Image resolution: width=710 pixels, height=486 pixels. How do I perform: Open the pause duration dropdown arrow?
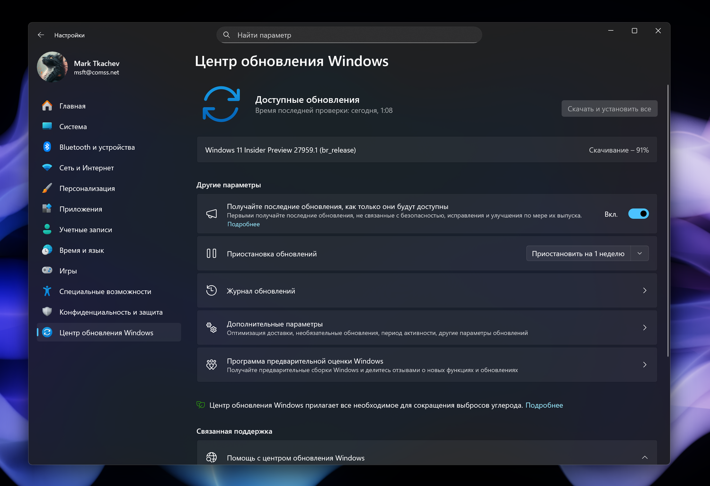tap(640, 253)
